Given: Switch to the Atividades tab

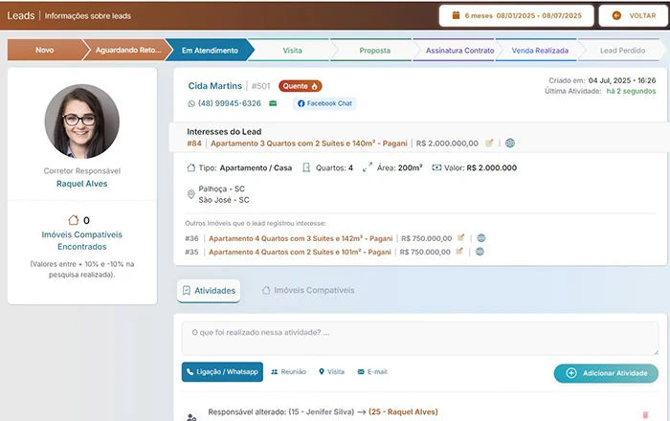Looking at the screenshot, I should click(x=209, y=291).
